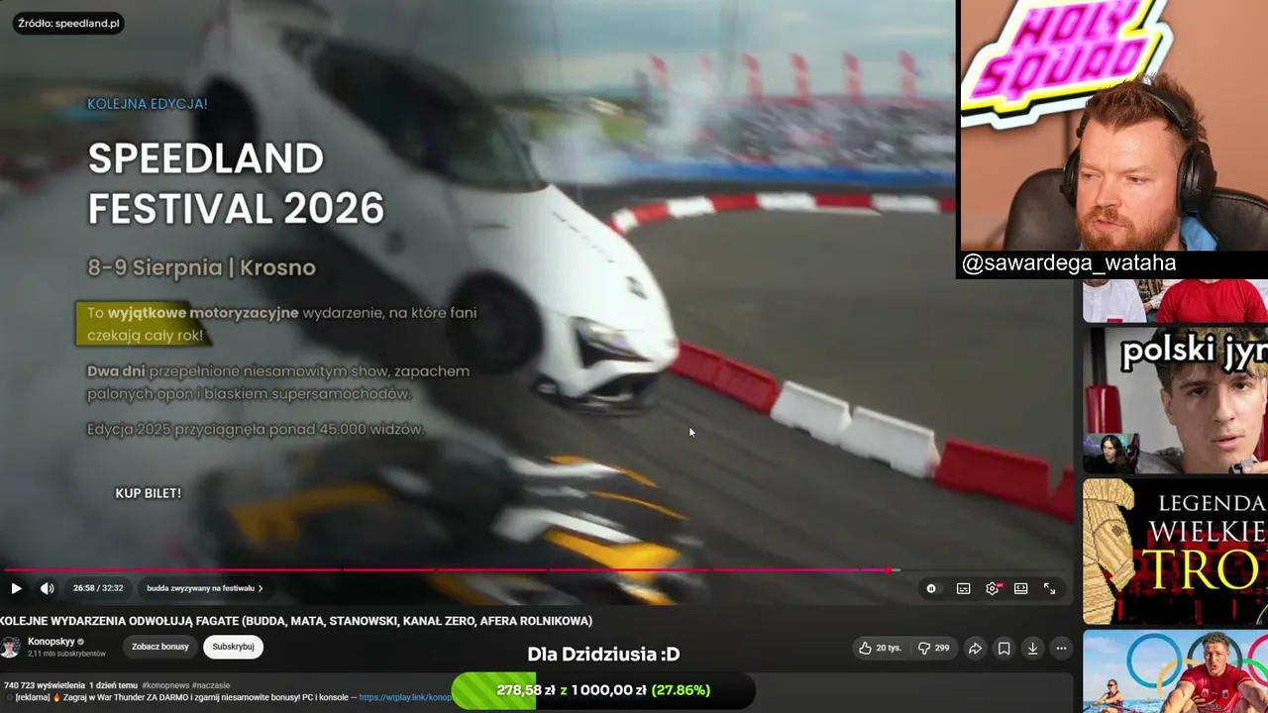Turn on subtitles in the player

pyautogui.click(x=963, y=588)
